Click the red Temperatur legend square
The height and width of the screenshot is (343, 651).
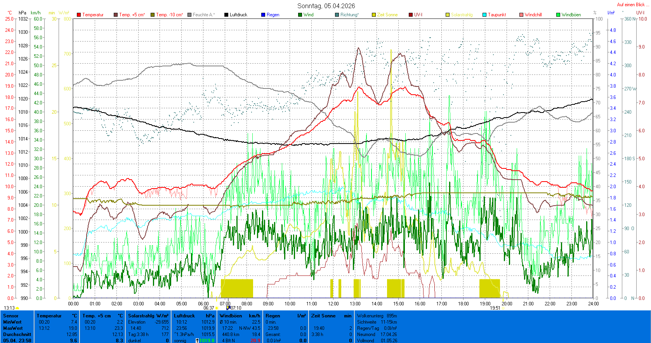pos(79,15)
